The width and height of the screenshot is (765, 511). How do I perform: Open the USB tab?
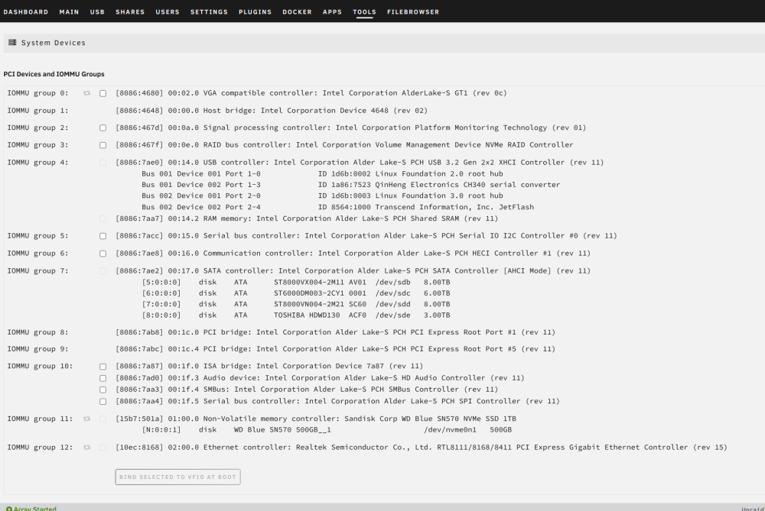(97, 11)
